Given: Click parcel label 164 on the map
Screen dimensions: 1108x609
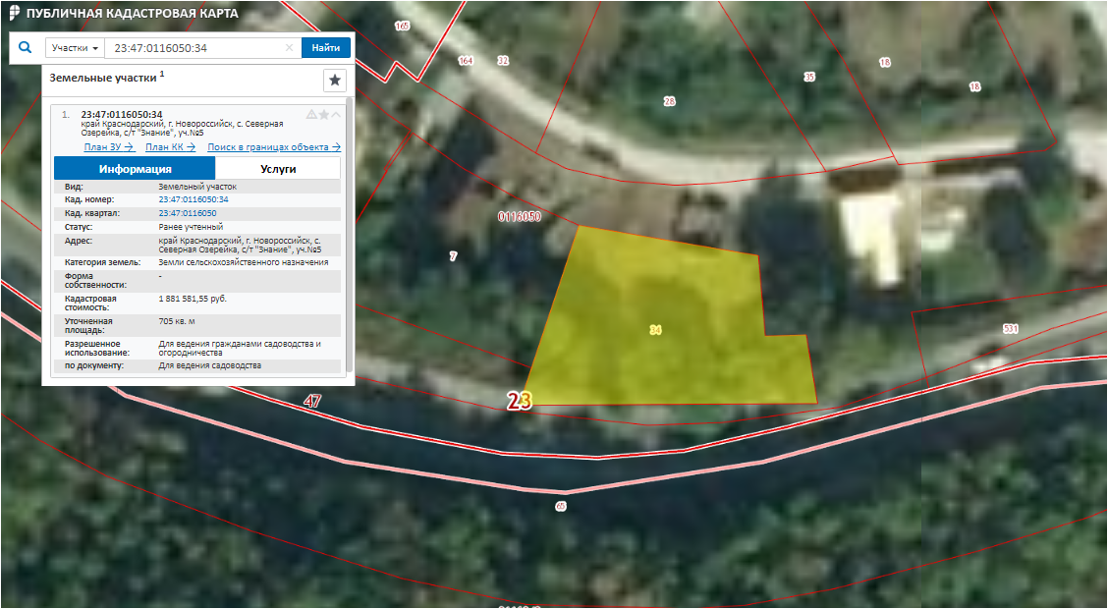Looking at the screenshot, I should pos(466,61).
